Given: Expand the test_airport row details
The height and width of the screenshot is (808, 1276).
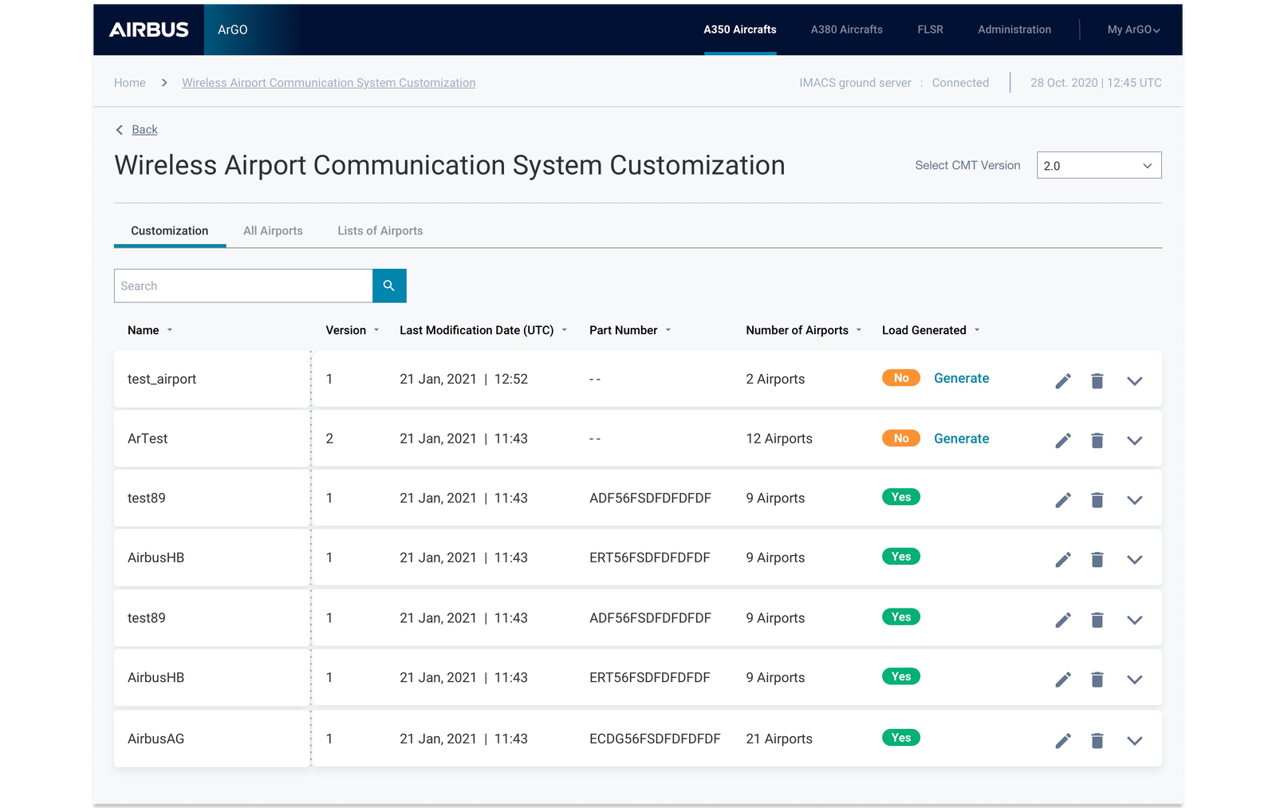Looking at the screenshot, I should [1134, 380].
